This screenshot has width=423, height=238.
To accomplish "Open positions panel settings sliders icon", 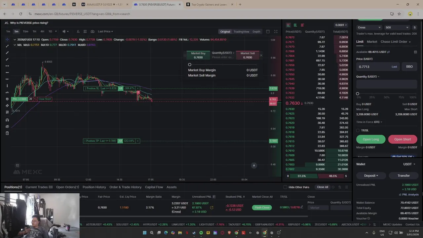I will click(x=339, y=187).
